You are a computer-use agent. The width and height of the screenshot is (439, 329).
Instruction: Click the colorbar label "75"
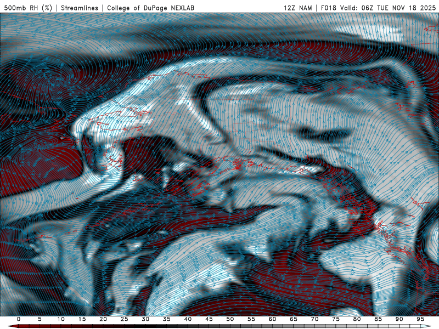point(336,319)
